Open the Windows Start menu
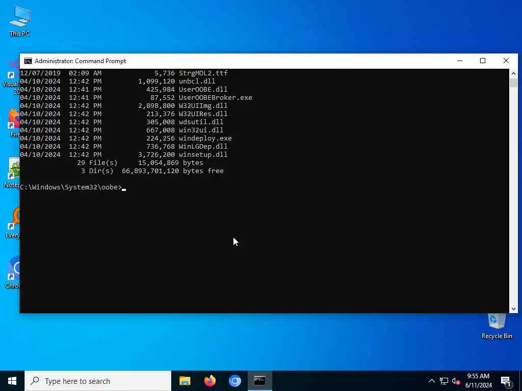522x391 pixels. coord(12,381)
